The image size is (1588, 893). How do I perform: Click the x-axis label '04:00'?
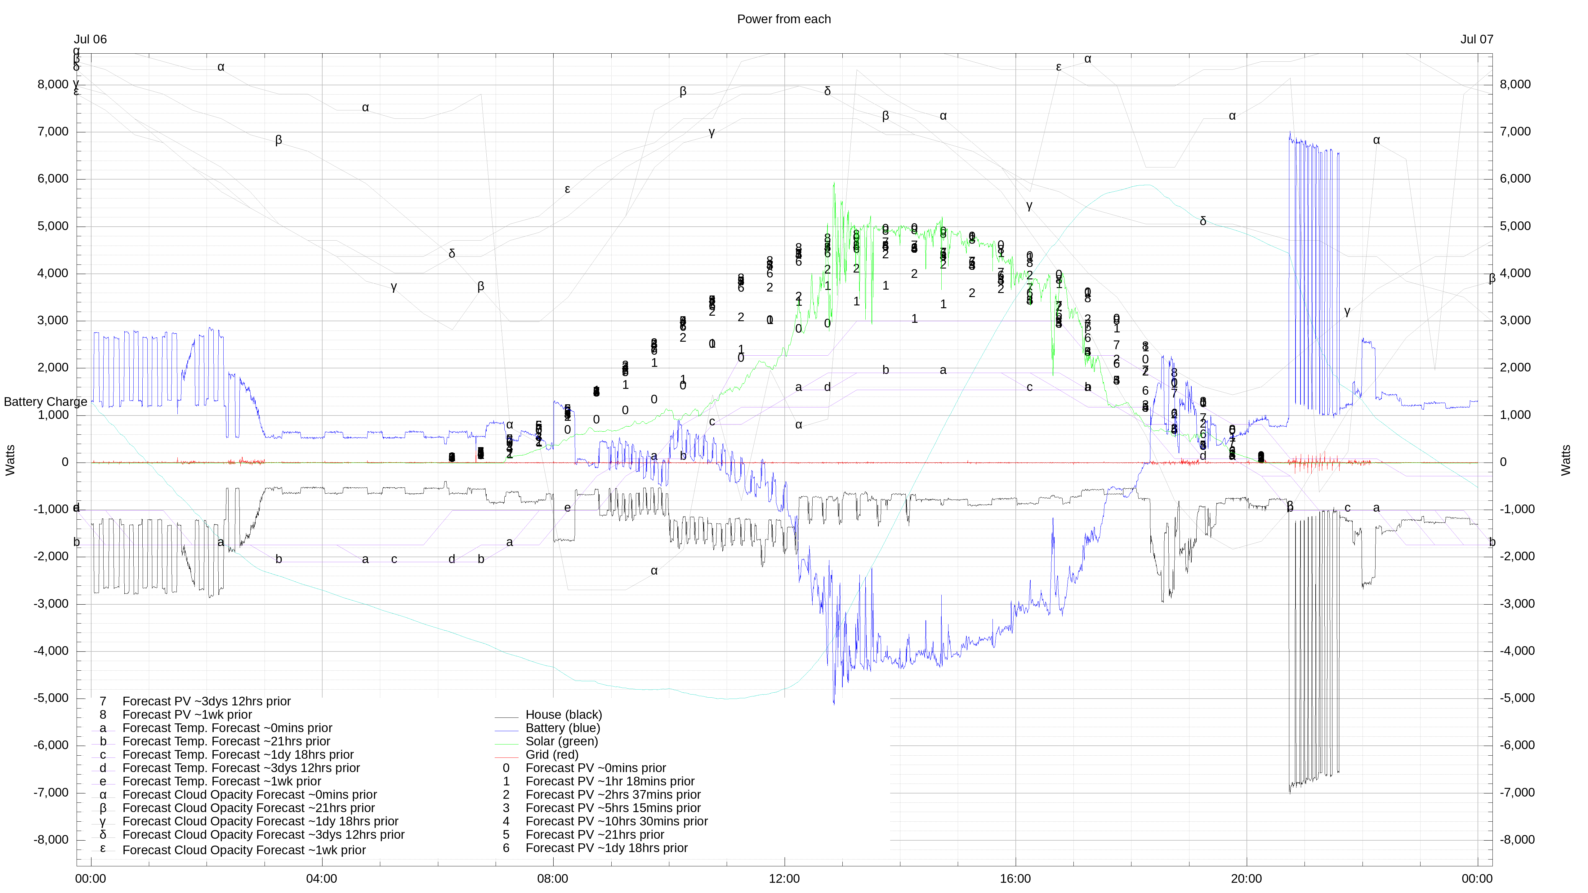[322, 879]
